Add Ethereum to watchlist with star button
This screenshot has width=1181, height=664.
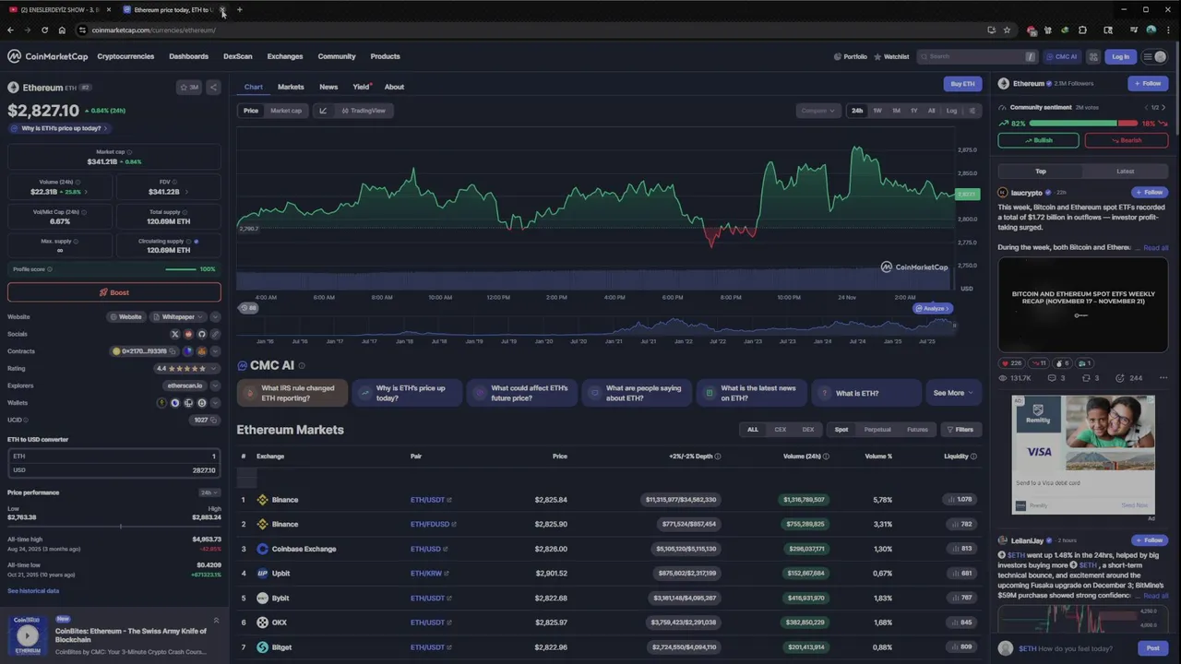[189, 88]
